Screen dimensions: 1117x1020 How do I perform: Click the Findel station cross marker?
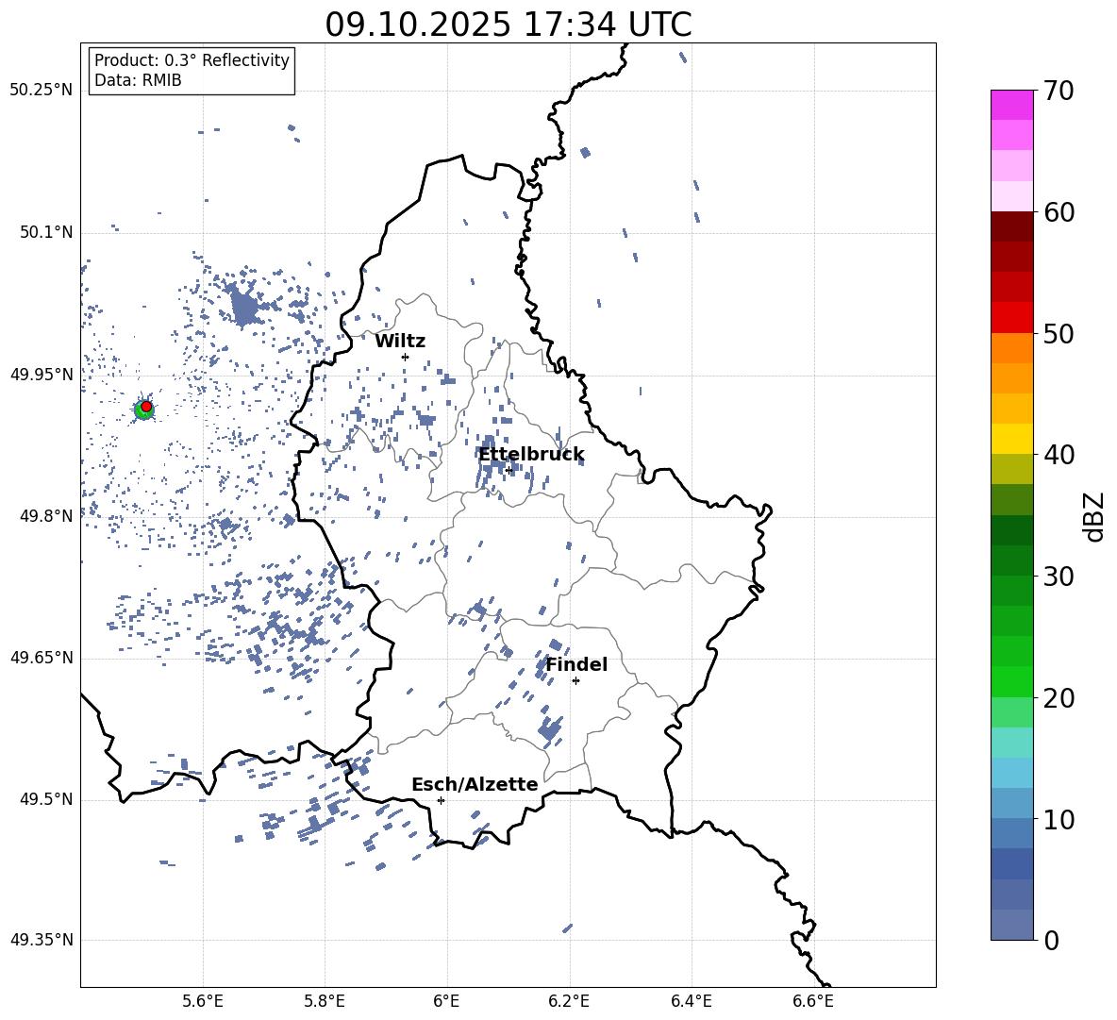pos(575,680)
